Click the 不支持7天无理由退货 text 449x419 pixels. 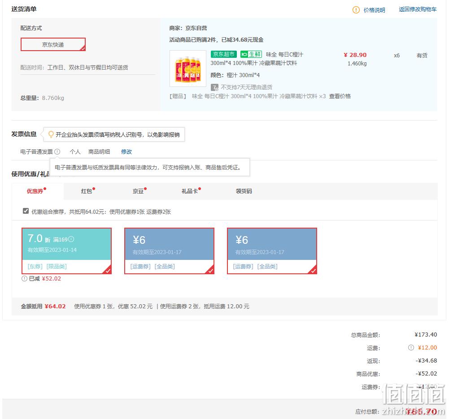tap(247, 87)
